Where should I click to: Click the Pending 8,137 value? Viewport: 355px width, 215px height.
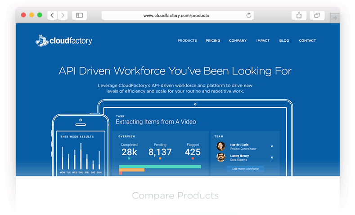[160, 152]
